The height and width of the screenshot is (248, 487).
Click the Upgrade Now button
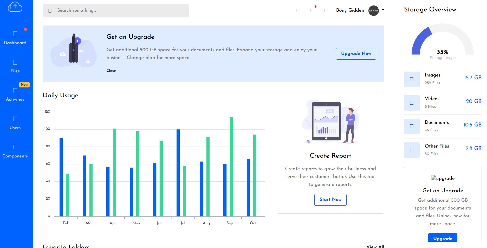356,54
